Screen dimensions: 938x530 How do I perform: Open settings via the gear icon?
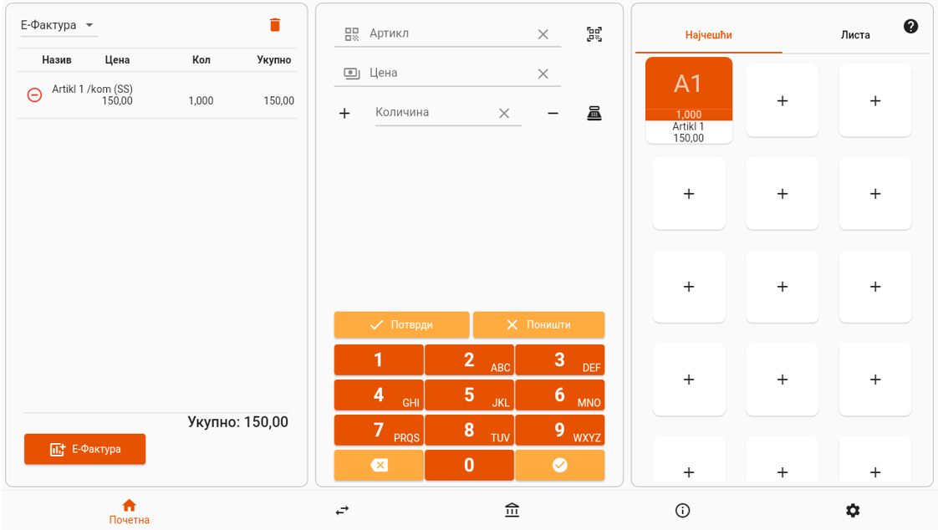(852, 510)
